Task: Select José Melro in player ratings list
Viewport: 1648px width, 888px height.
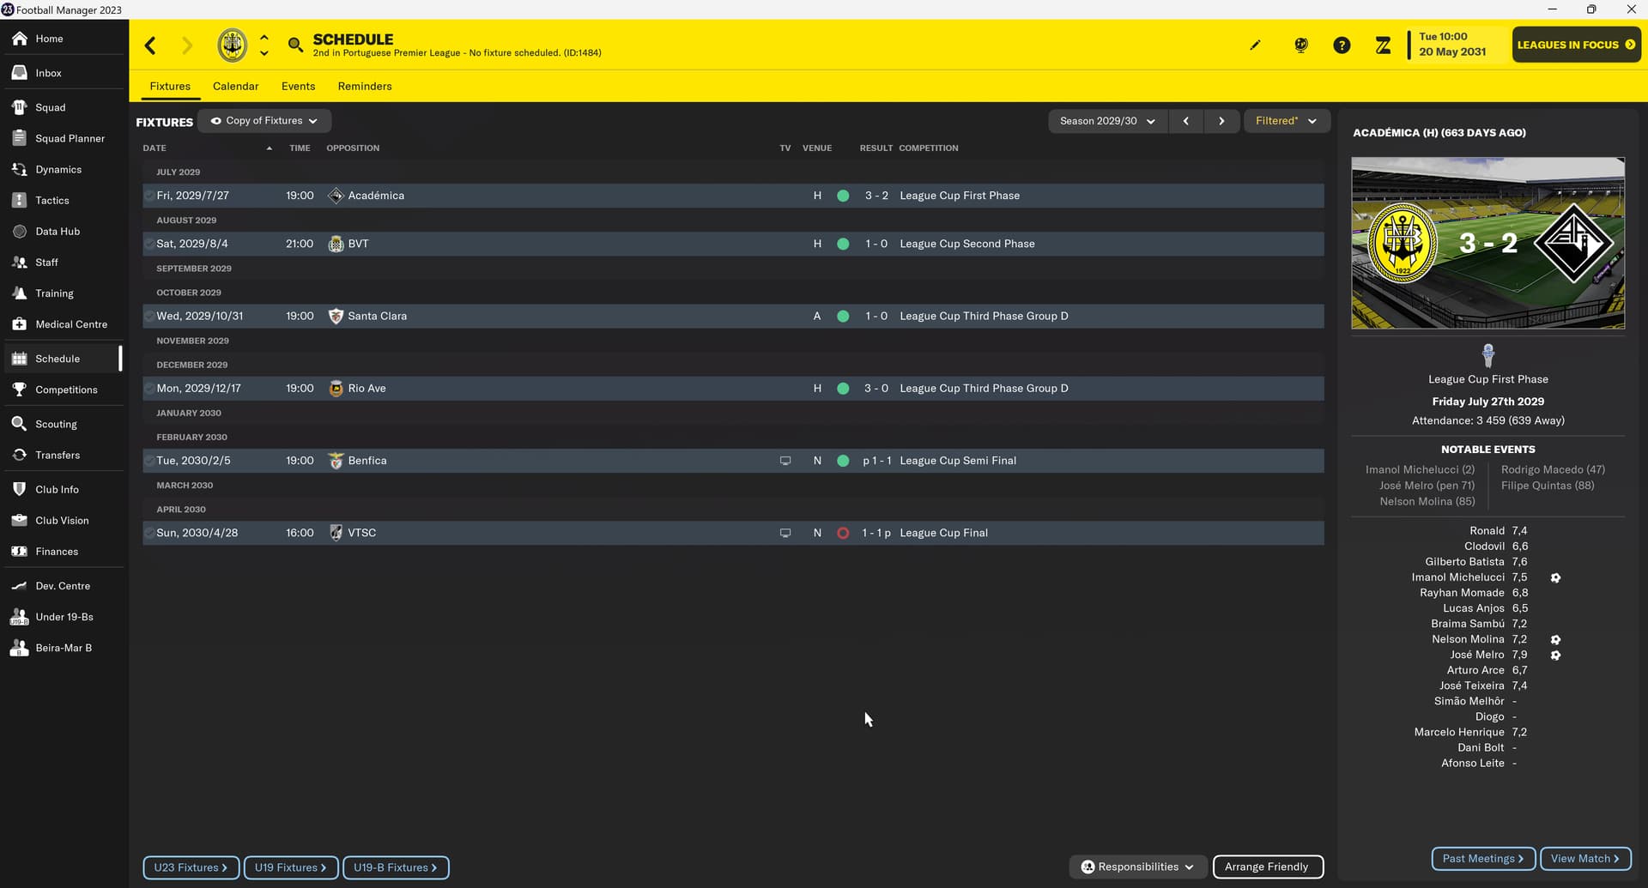Action: click(1476, 655)
